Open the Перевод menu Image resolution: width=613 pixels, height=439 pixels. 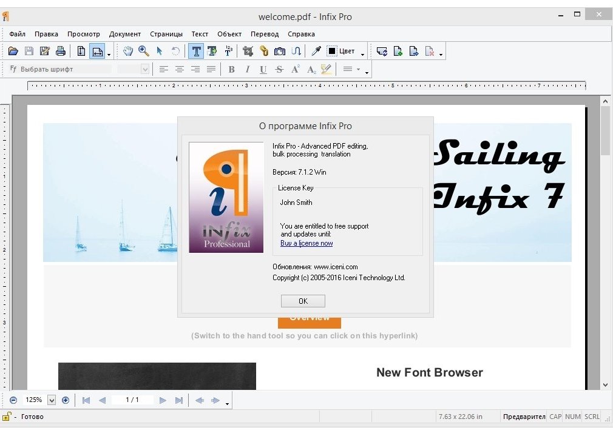(x=265, y=34)
